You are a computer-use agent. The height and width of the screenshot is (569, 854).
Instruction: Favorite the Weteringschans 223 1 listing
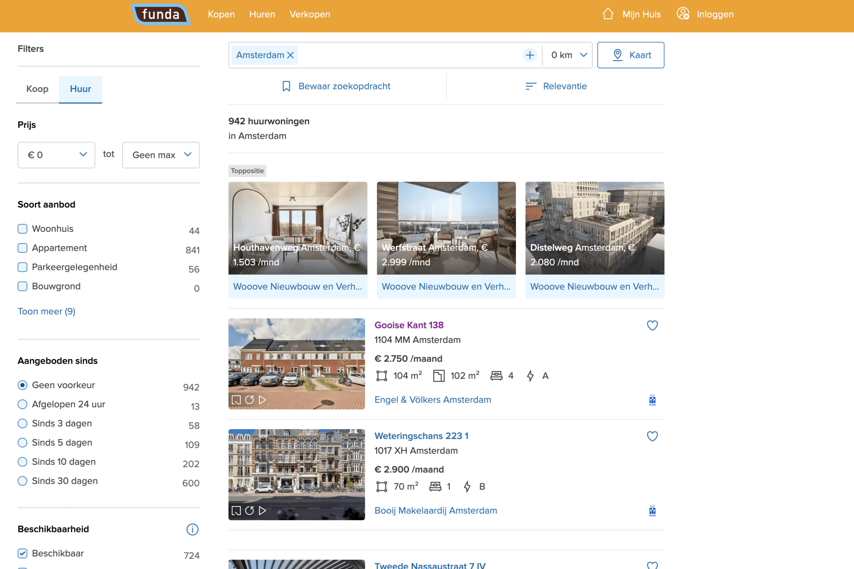pyautogui.click(x=652, y=436)
